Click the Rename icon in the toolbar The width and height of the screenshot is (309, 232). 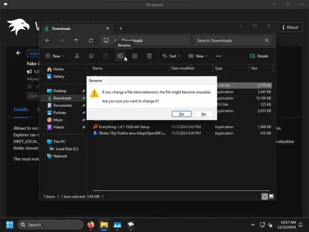[120, 56]
